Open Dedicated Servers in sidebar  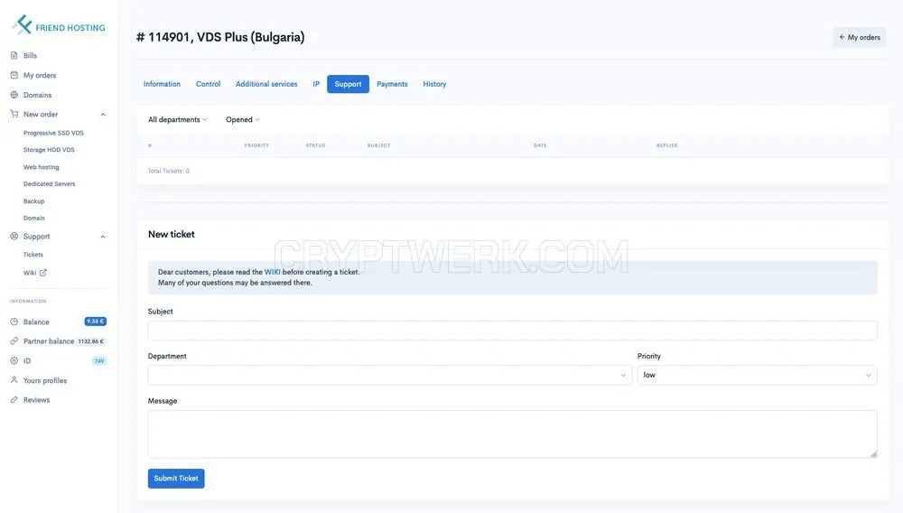click(x=49, y=183)
